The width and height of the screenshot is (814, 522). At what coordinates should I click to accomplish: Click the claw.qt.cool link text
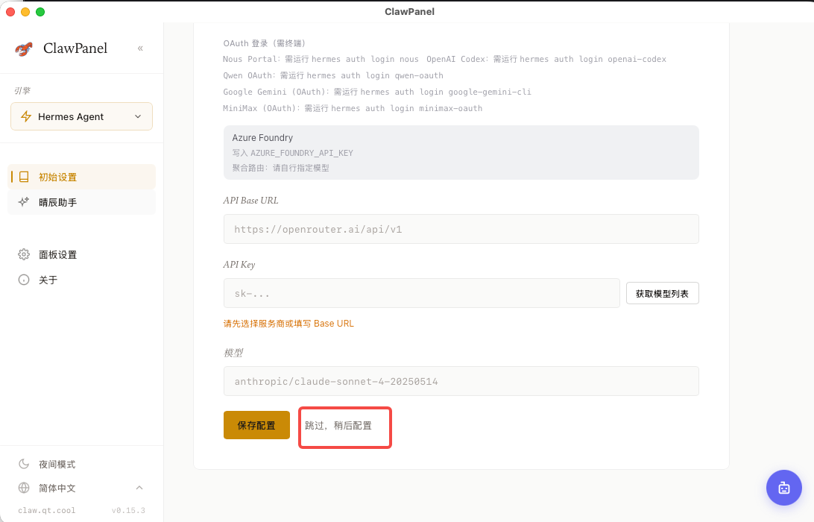click(x=47, y=511)
